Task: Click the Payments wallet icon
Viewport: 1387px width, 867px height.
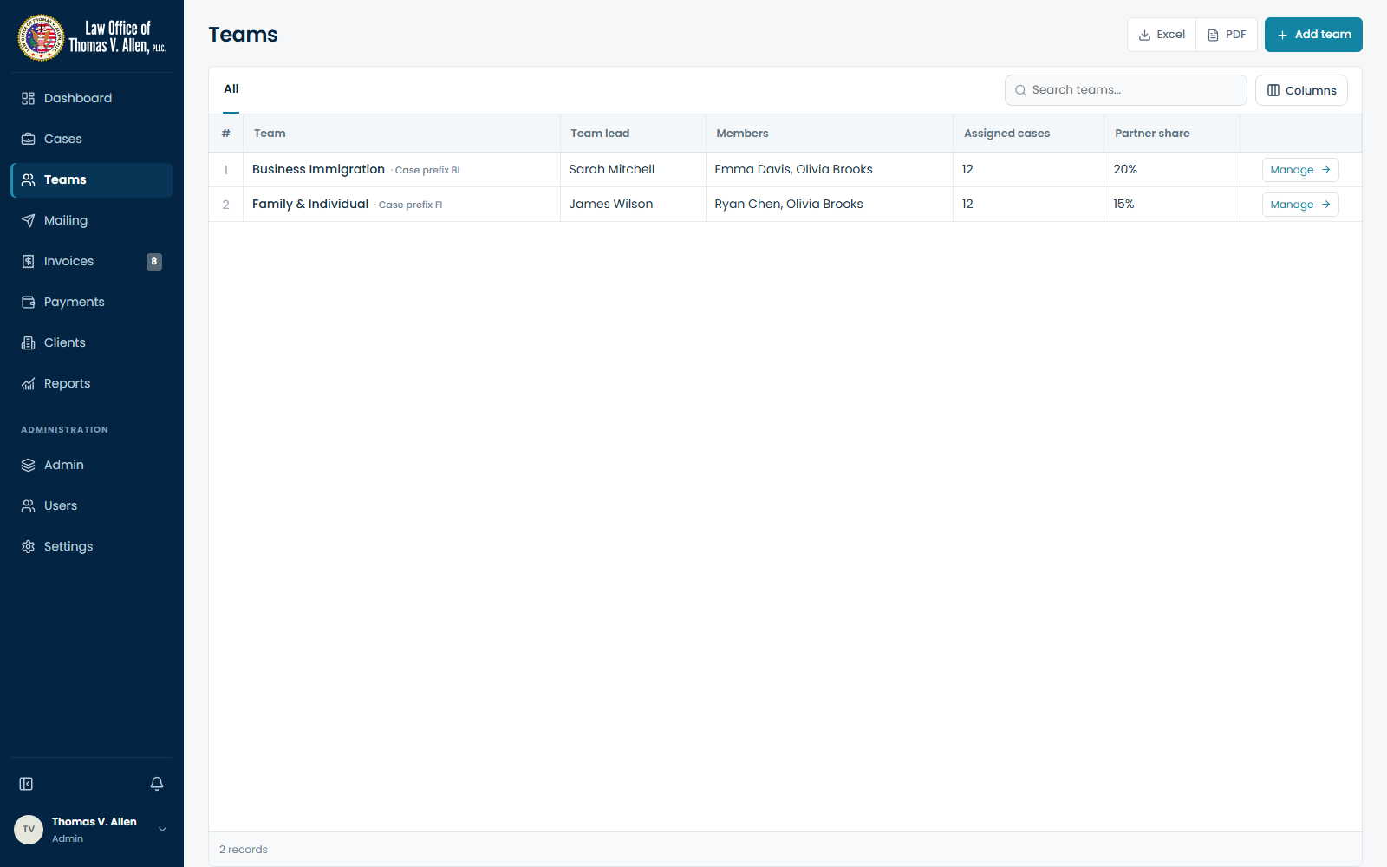Action: tap(28, 302)
